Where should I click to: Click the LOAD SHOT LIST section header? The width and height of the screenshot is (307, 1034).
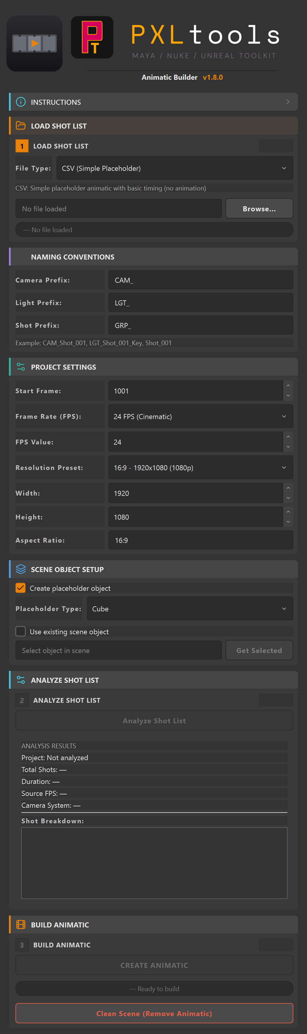pos(153,126)
